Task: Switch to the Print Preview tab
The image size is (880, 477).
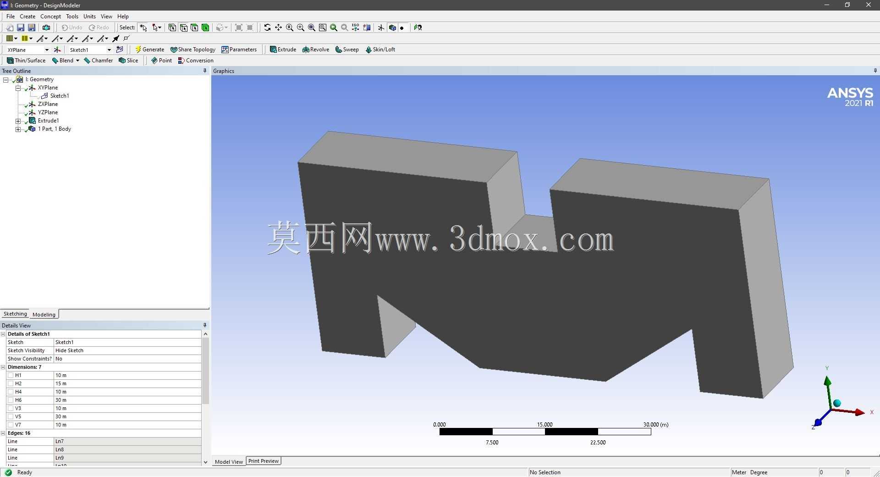Action: click(264, 461)
